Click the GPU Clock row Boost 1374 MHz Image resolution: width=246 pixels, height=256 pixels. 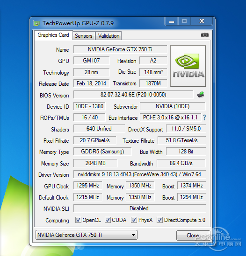[191, 186]
